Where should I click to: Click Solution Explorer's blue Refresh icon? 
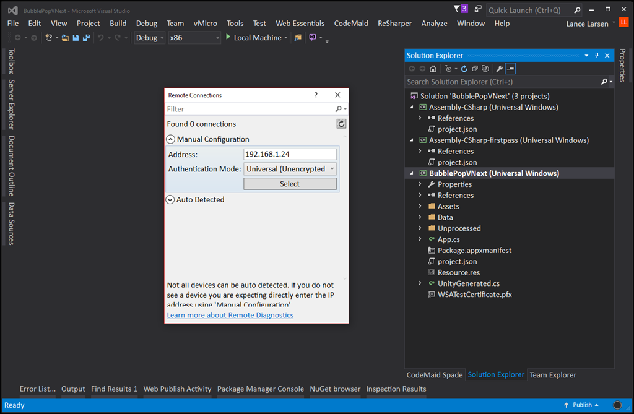click(x=464, y=69)
